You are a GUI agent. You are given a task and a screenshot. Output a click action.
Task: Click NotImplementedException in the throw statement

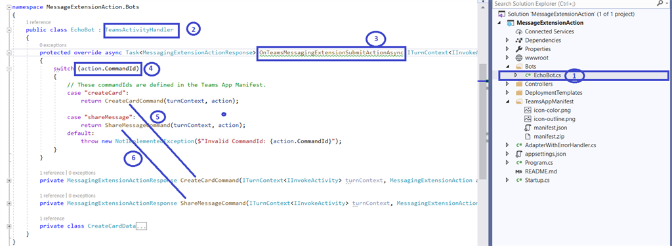pos(155,141)
